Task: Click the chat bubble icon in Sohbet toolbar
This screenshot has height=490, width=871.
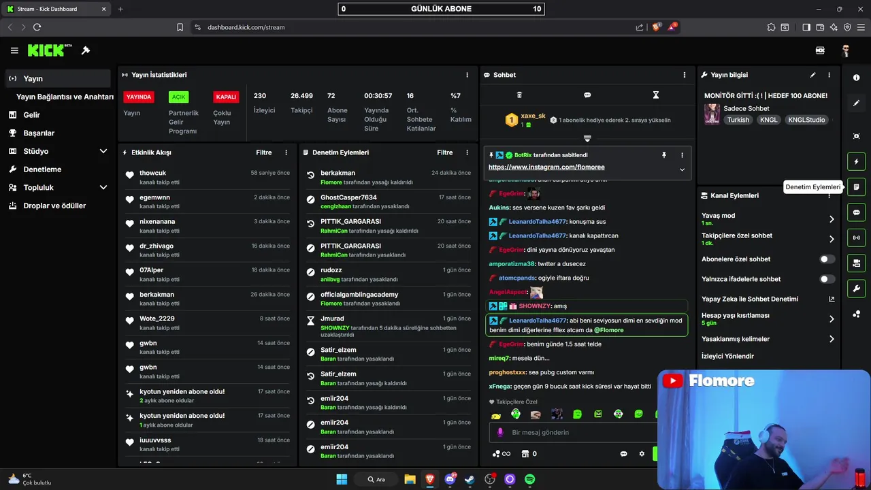Action: (x=587, y=95)
